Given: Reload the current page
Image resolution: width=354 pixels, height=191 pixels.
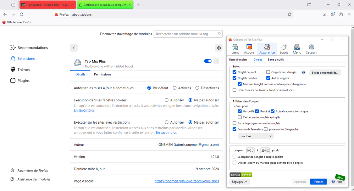Looking at the screenshot, I should 21,15.
